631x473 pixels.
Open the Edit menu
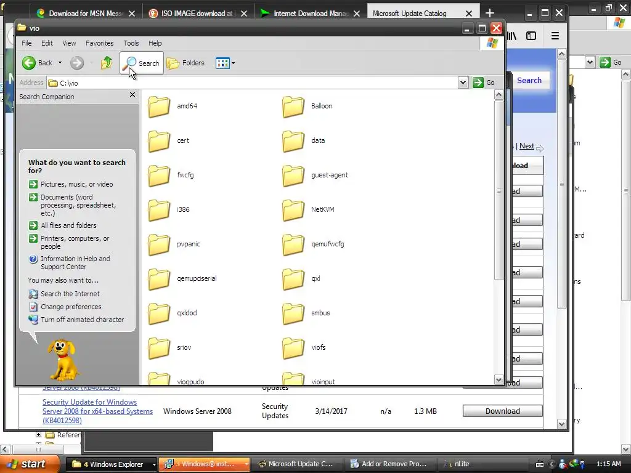coord(47,43)
